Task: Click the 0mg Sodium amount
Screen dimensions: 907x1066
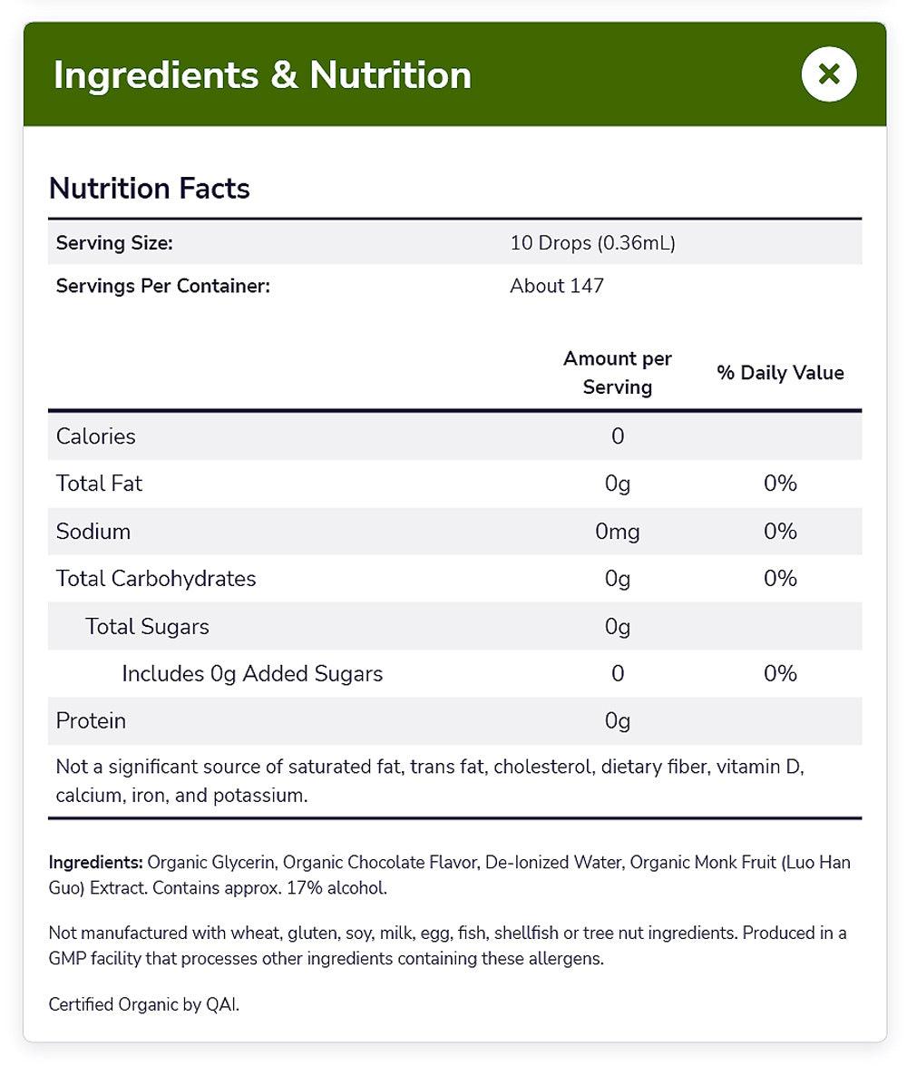Action: 617,532
